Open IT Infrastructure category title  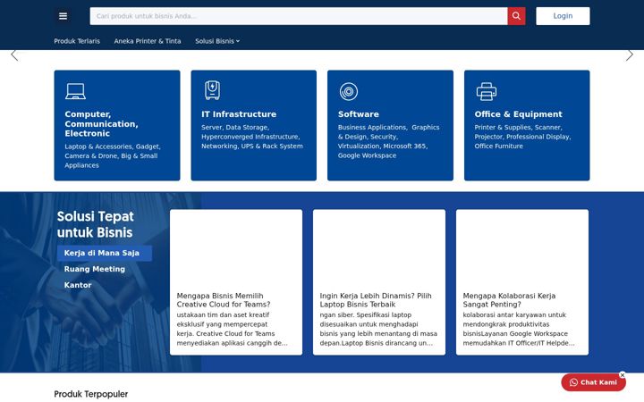tap(239, 114)
